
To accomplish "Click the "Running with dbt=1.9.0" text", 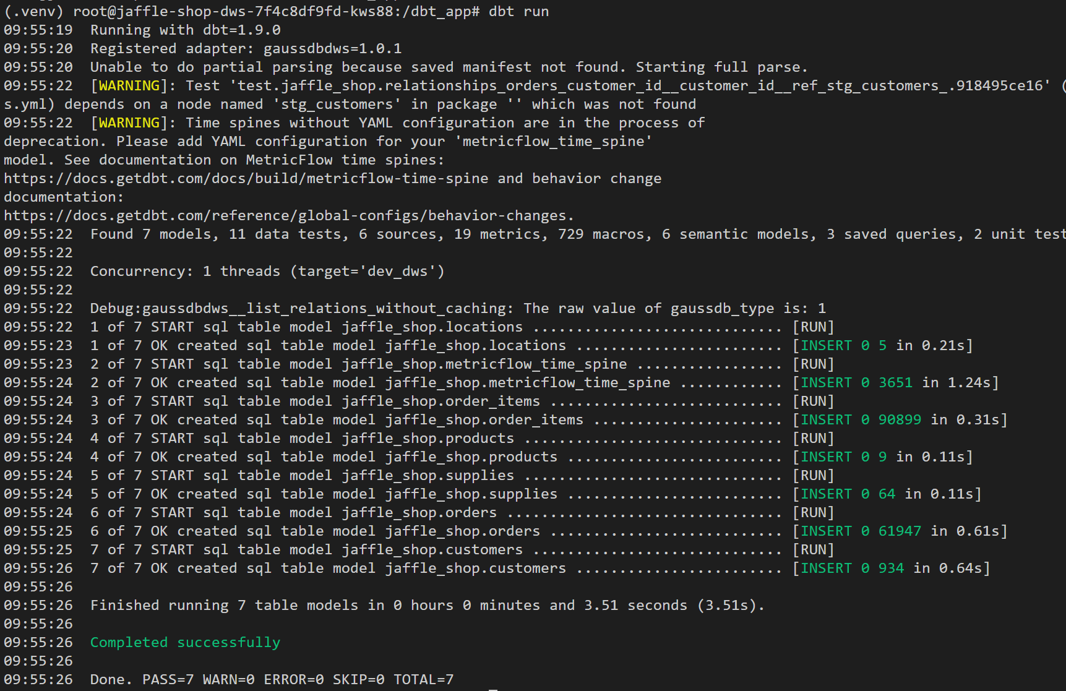I will point(185,30).
